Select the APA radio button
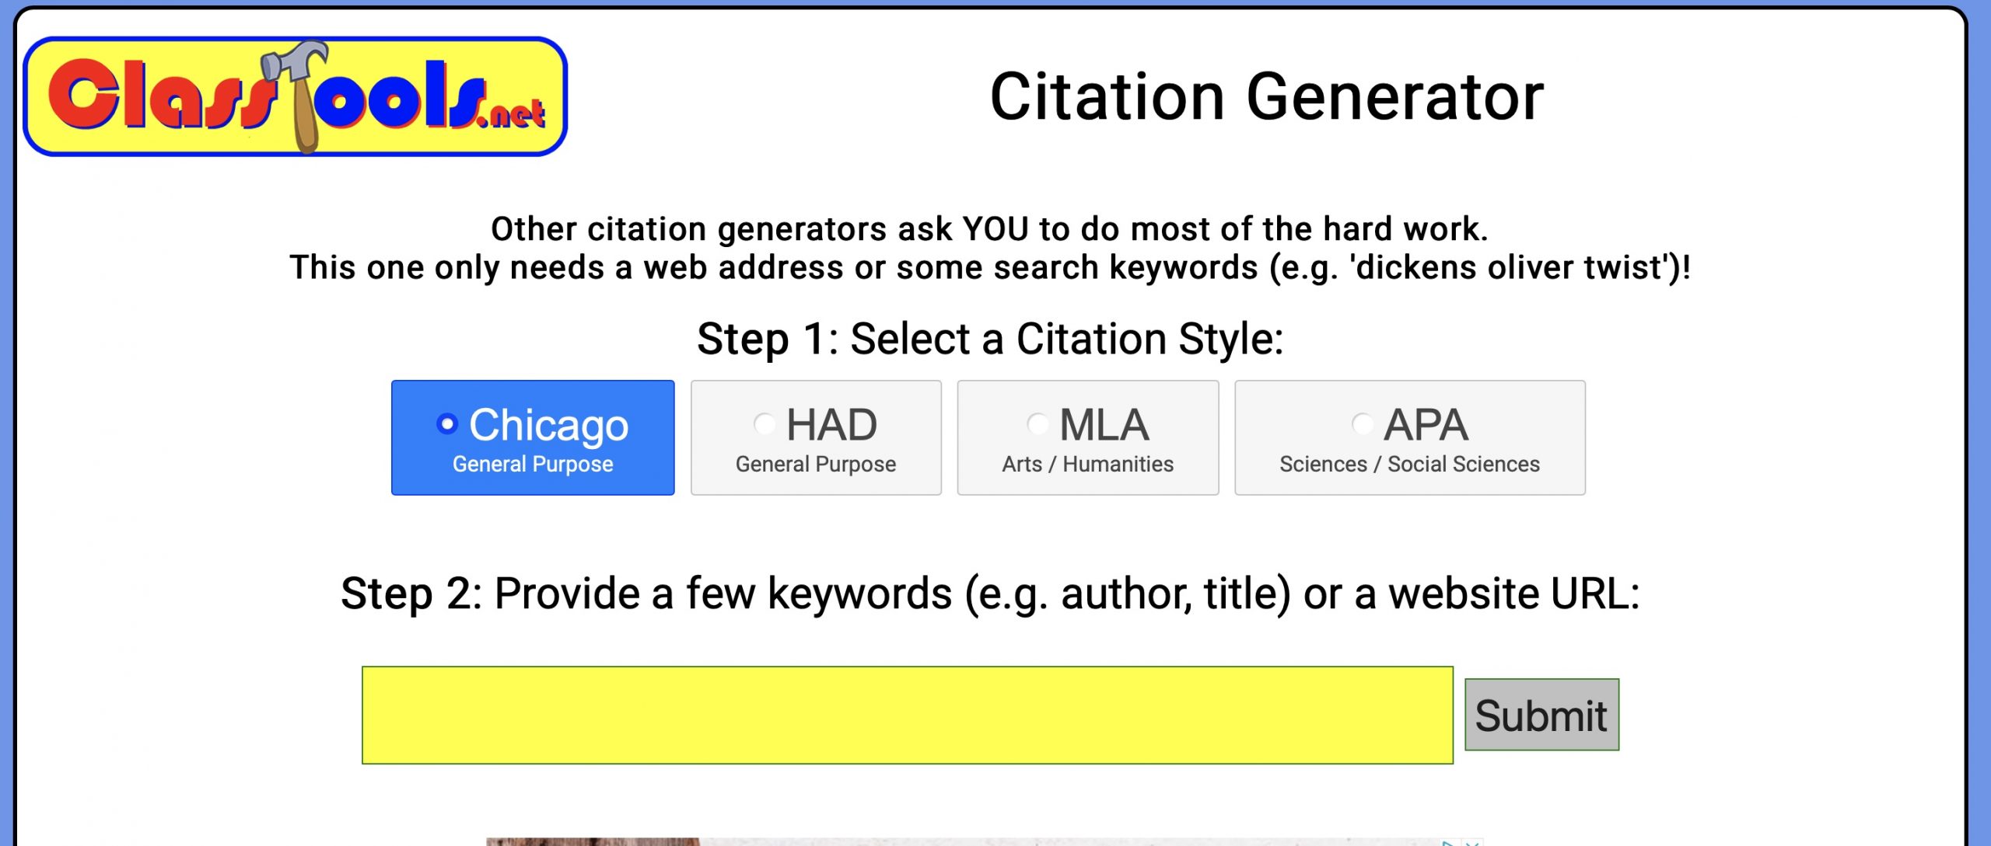The image size is (1991, 846). [1362, 423]
